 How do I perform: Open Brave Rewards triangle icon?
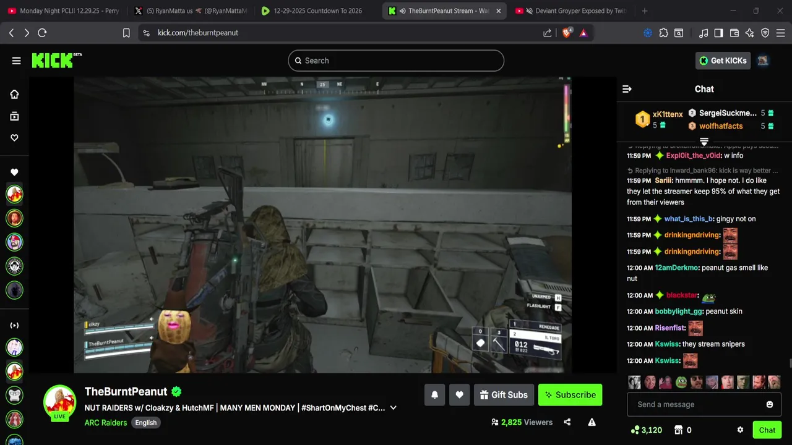583,33
